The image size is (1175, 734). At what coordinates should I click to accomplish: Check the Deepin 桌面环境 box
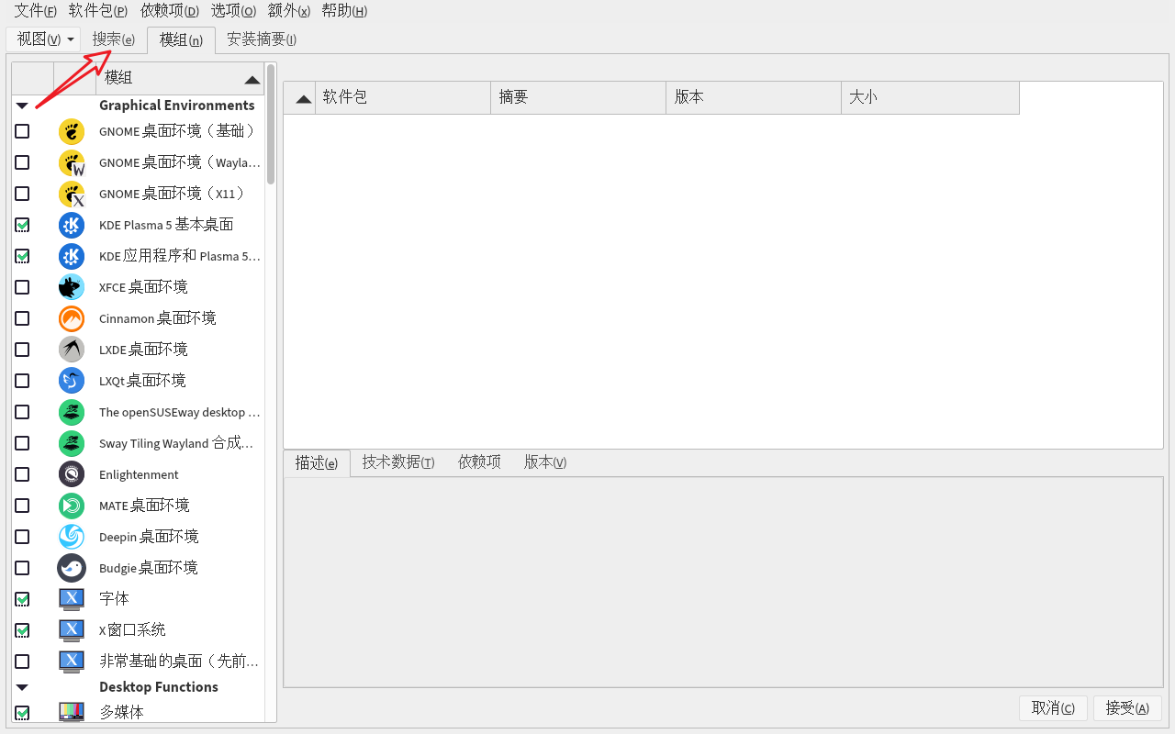[x=22, y=537]
